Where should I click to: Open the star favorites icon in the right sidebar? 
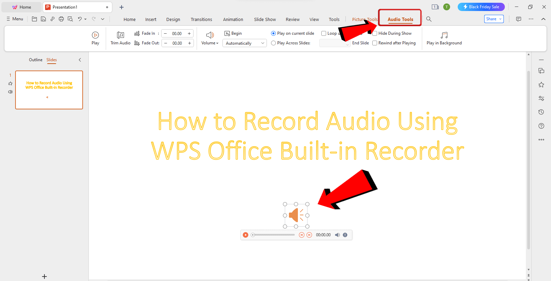[x=541, y=85]
